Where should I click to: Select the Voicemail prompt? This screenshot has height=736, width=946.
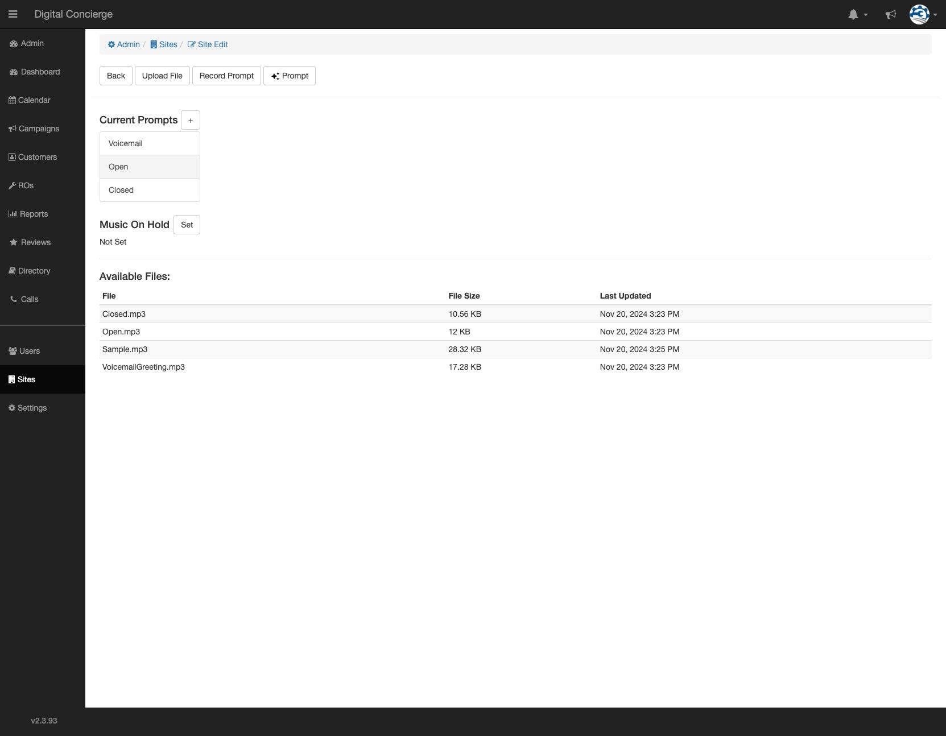click(x=150, y=143)
